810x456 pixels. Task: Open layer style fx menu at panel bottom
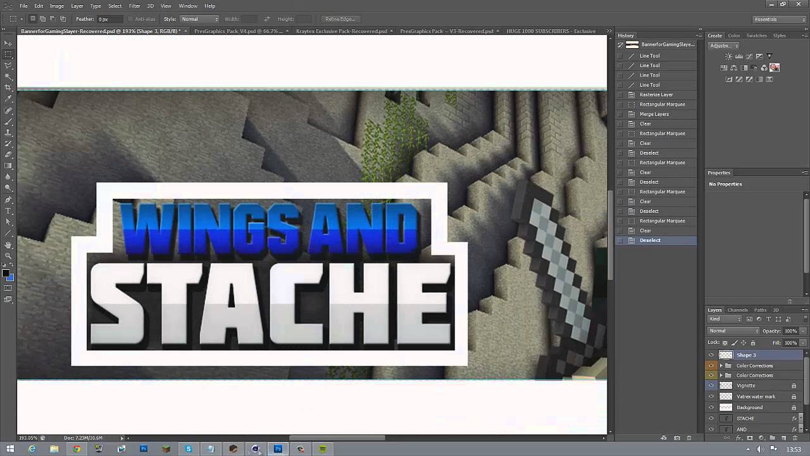738,438
